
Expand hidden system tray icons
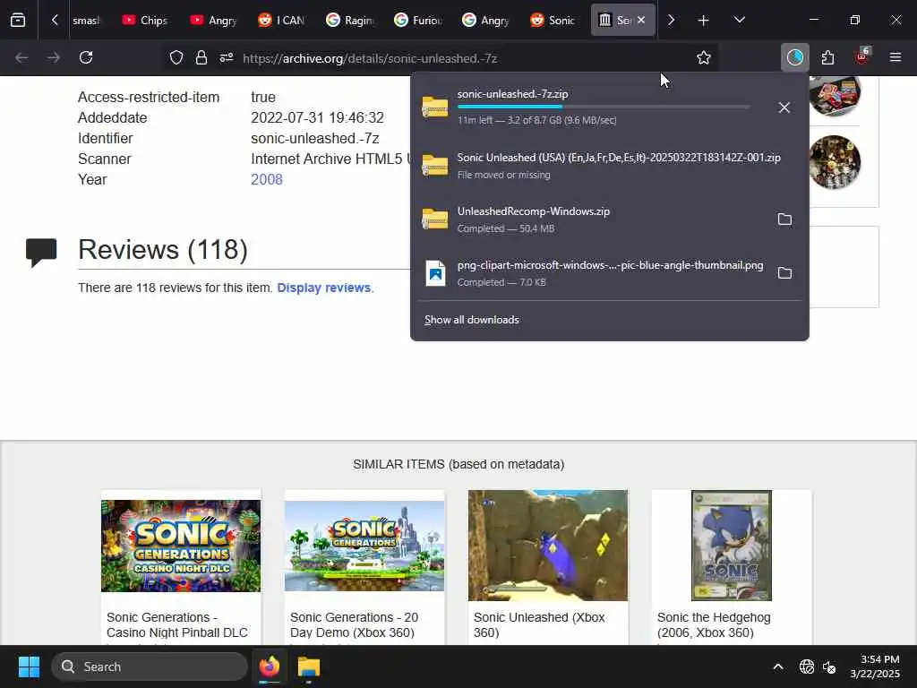778,666
